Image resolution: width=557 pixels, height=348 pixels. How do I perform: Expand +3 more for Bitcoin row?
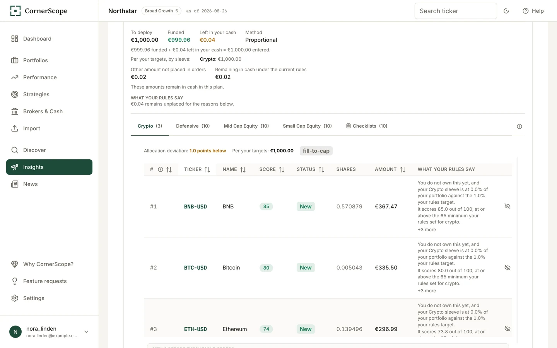427,291
